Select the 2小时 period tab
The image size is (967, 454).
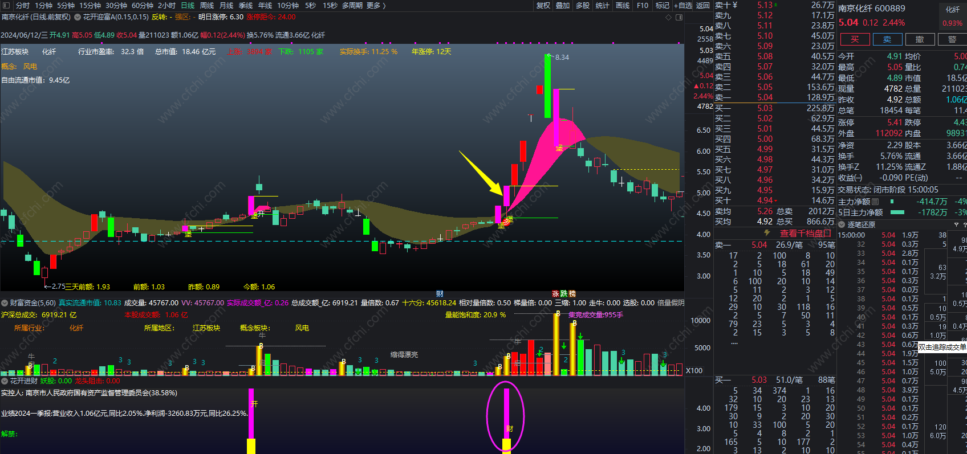click(167, 5)
